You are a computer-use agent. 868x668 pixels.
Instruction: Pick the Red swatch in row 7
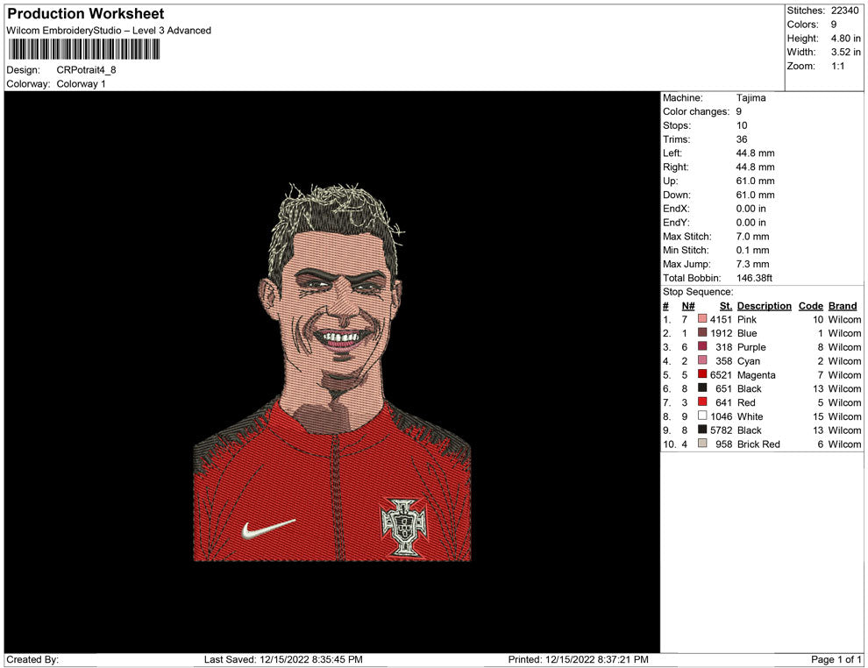coord(702,402)
